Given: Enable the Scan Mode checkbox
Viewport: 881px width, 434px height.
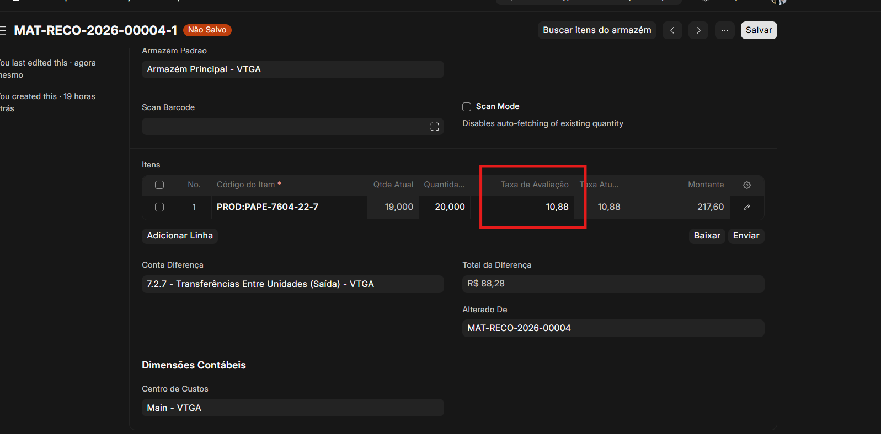Looking at the screenshot, I should (467, 107).
